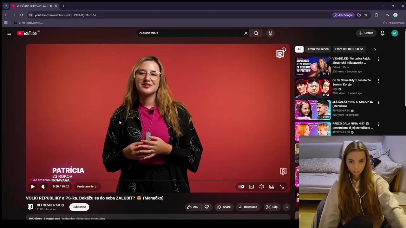Focus the browser address bar URL

(x=65, y=15)
